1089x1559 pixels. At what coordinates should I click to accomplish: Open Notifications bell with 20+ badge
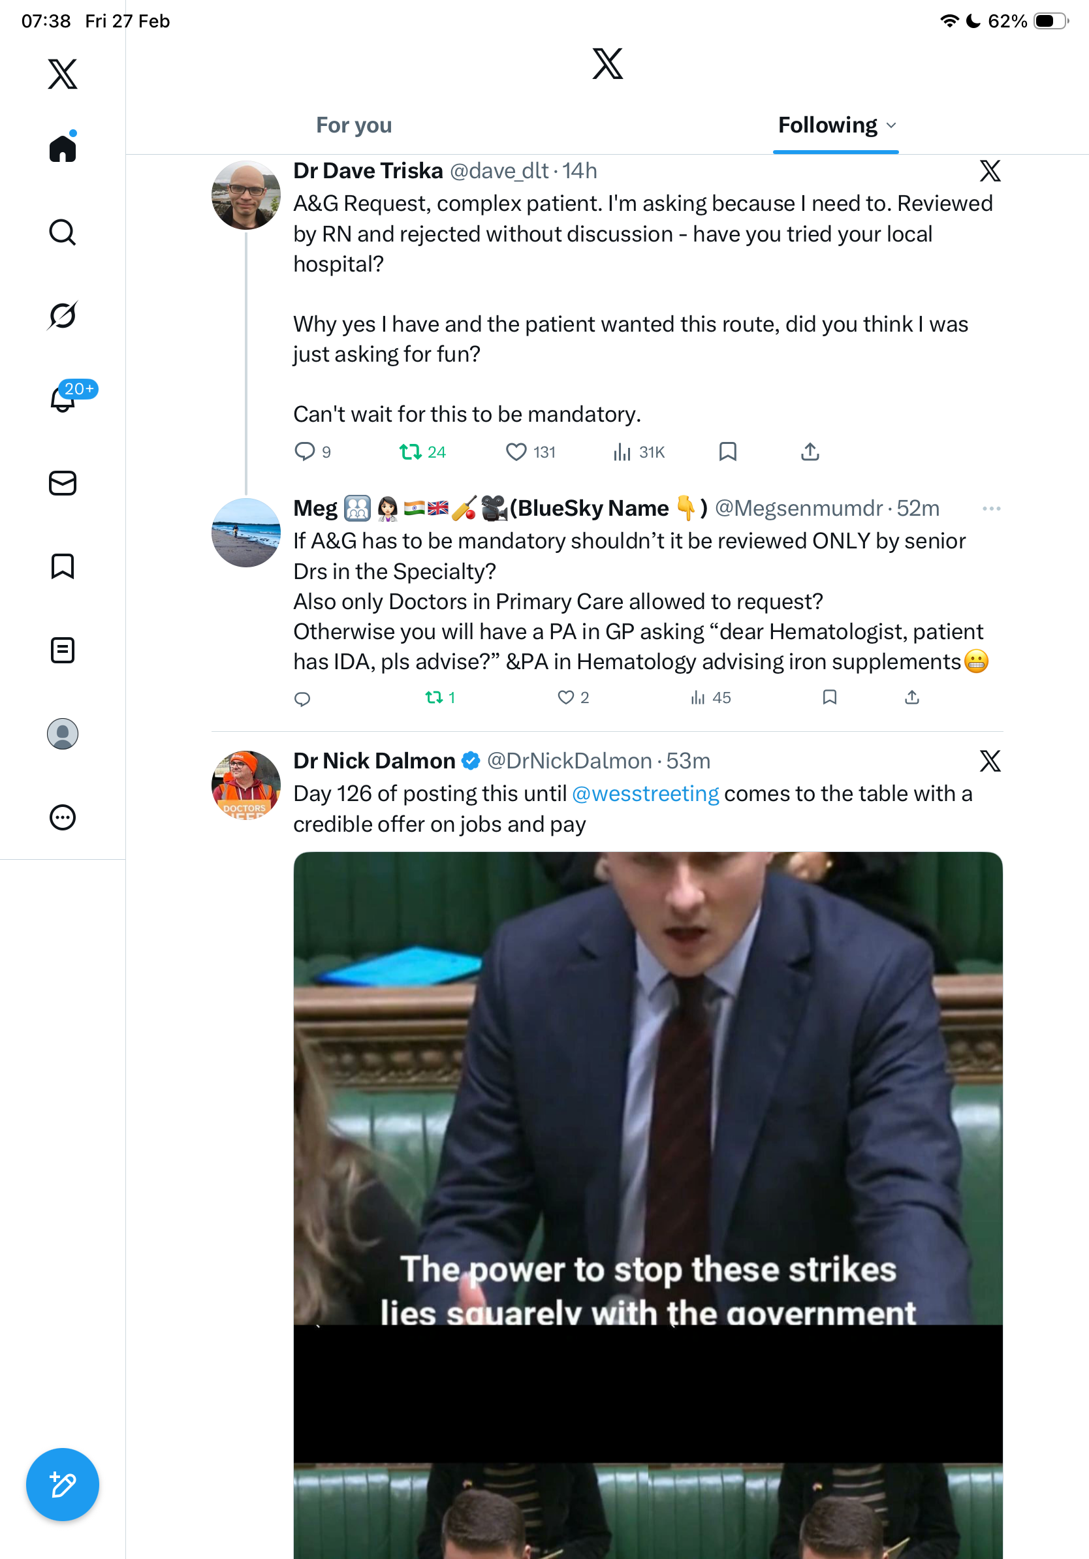(63, 400)
